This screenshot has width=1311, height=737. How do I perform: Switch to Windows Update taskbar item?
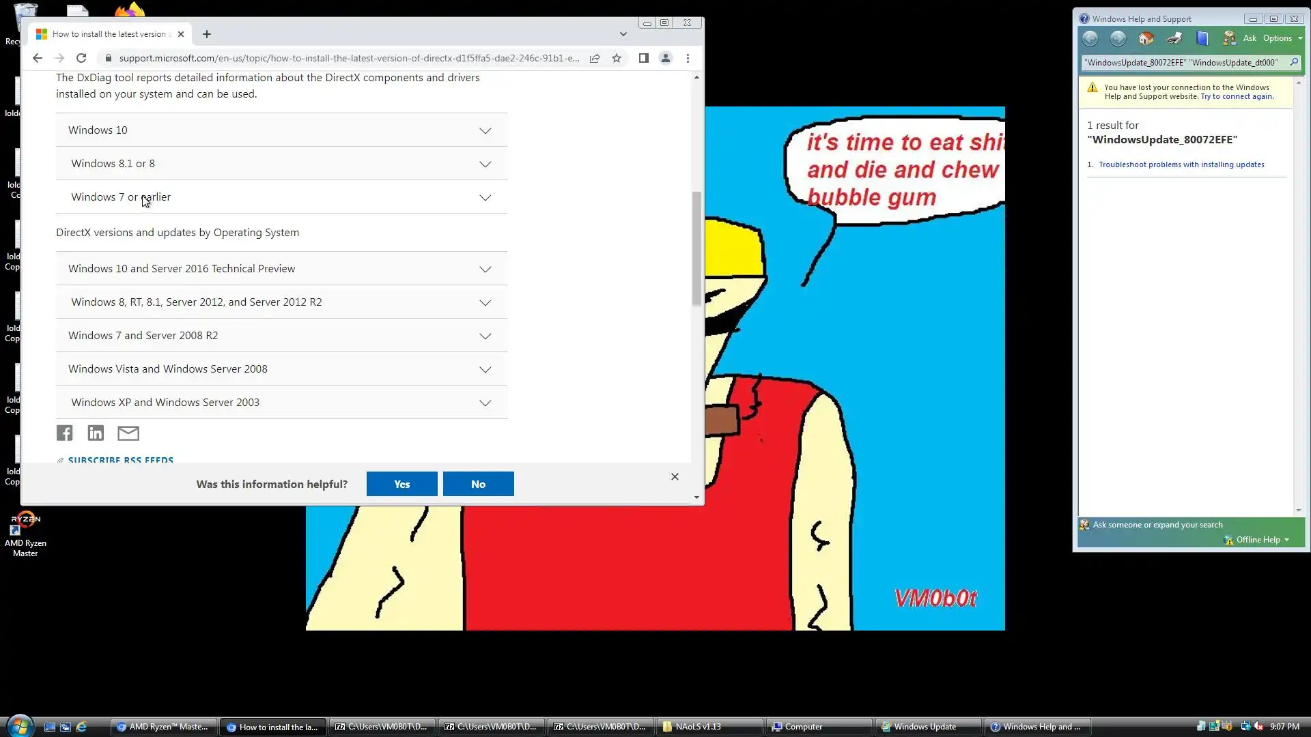pyautogui.click(x=925, y=727)
